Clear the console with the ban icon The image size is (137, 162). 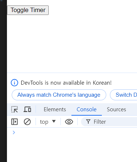[x=27, y=122]
